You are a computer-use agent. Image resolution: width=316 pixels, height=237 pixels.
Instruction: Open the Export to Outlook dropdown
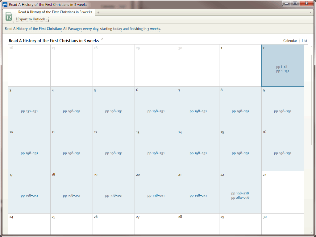point(32,19)
